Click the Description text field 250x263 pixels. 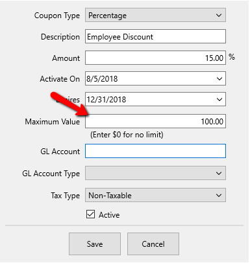coord(155,36)
